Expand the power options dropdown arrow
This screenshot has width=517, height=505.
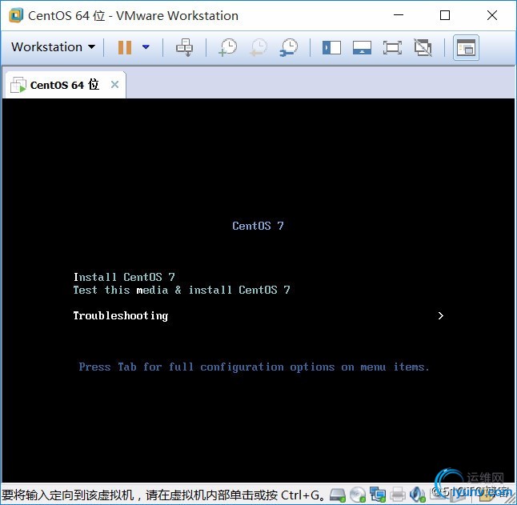pyautogui.click(x=146, y=47)
